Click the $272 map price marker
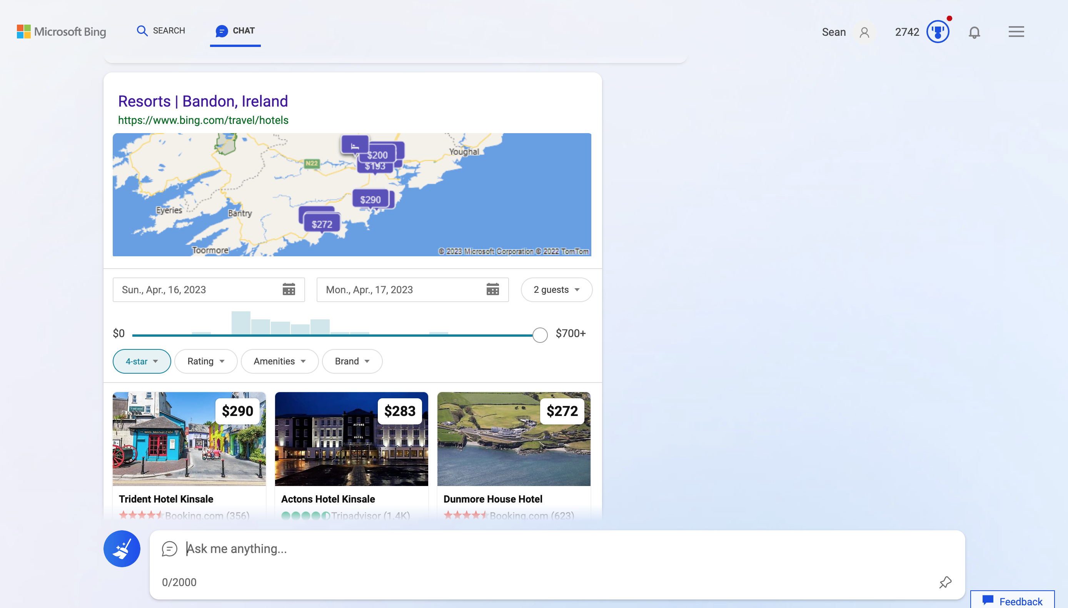This screenshot has width=1068, height=608. pyautogui.click(x=322, y=224)
